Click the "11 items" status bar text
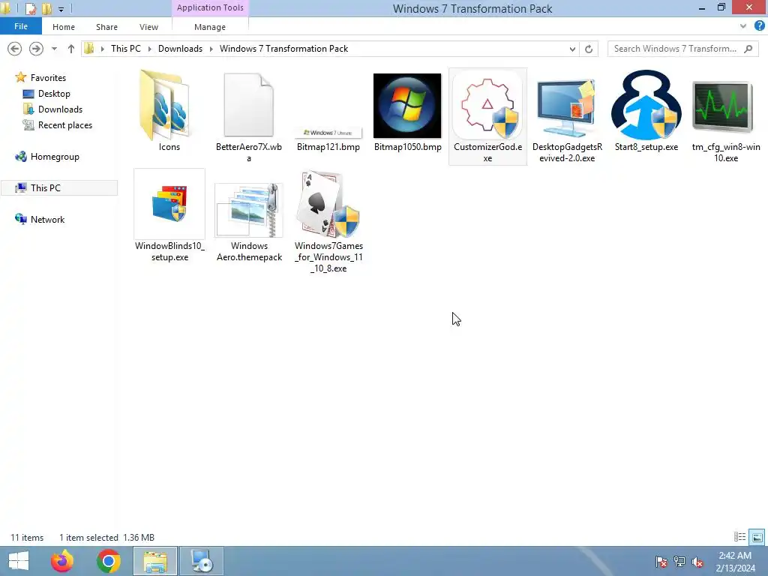The image size is (768, 576). coord(27,537)
